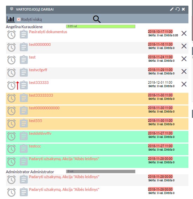The height and width of the screenshot is (199, 193).
Task: Click the alarm clock icon on the testccc row
Action: click(x=11, y=149)
